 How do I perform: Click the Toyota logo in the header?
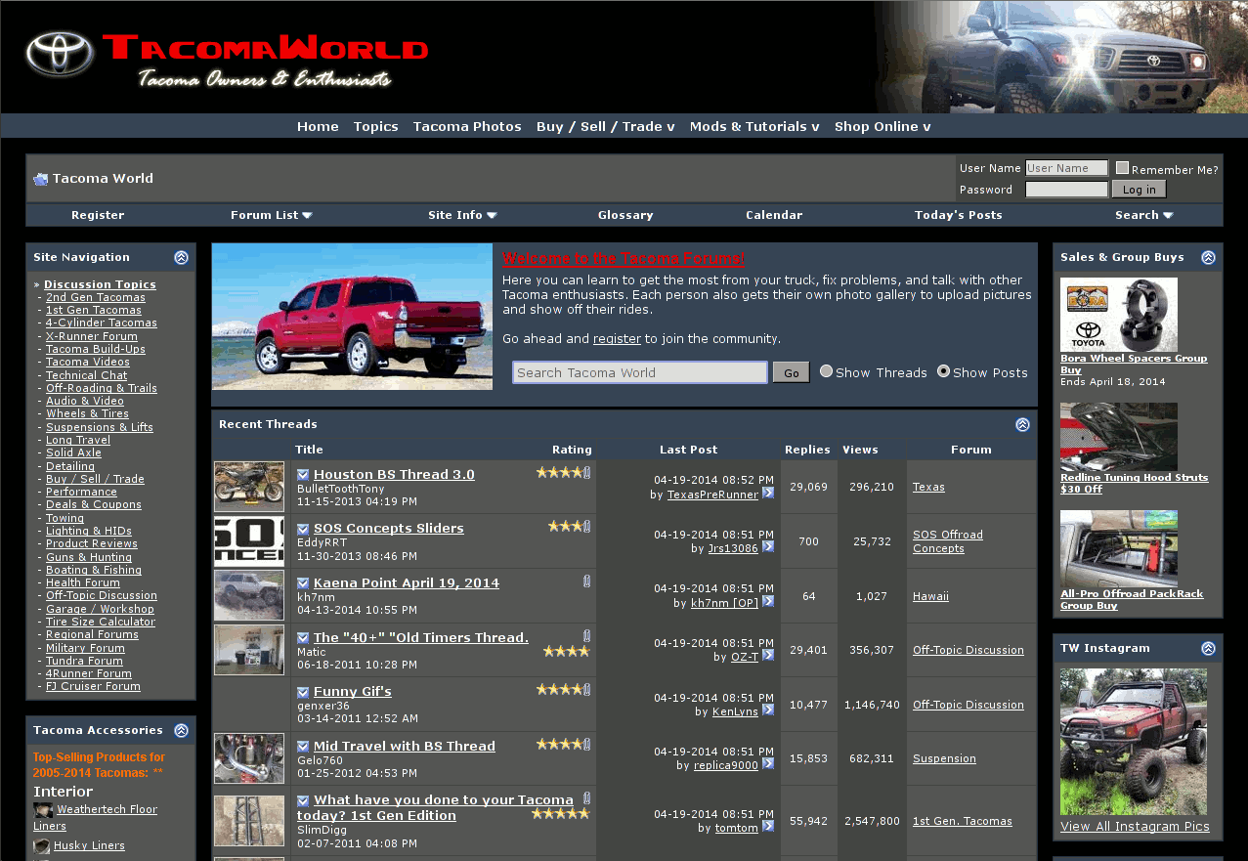[x=60, y=55]
